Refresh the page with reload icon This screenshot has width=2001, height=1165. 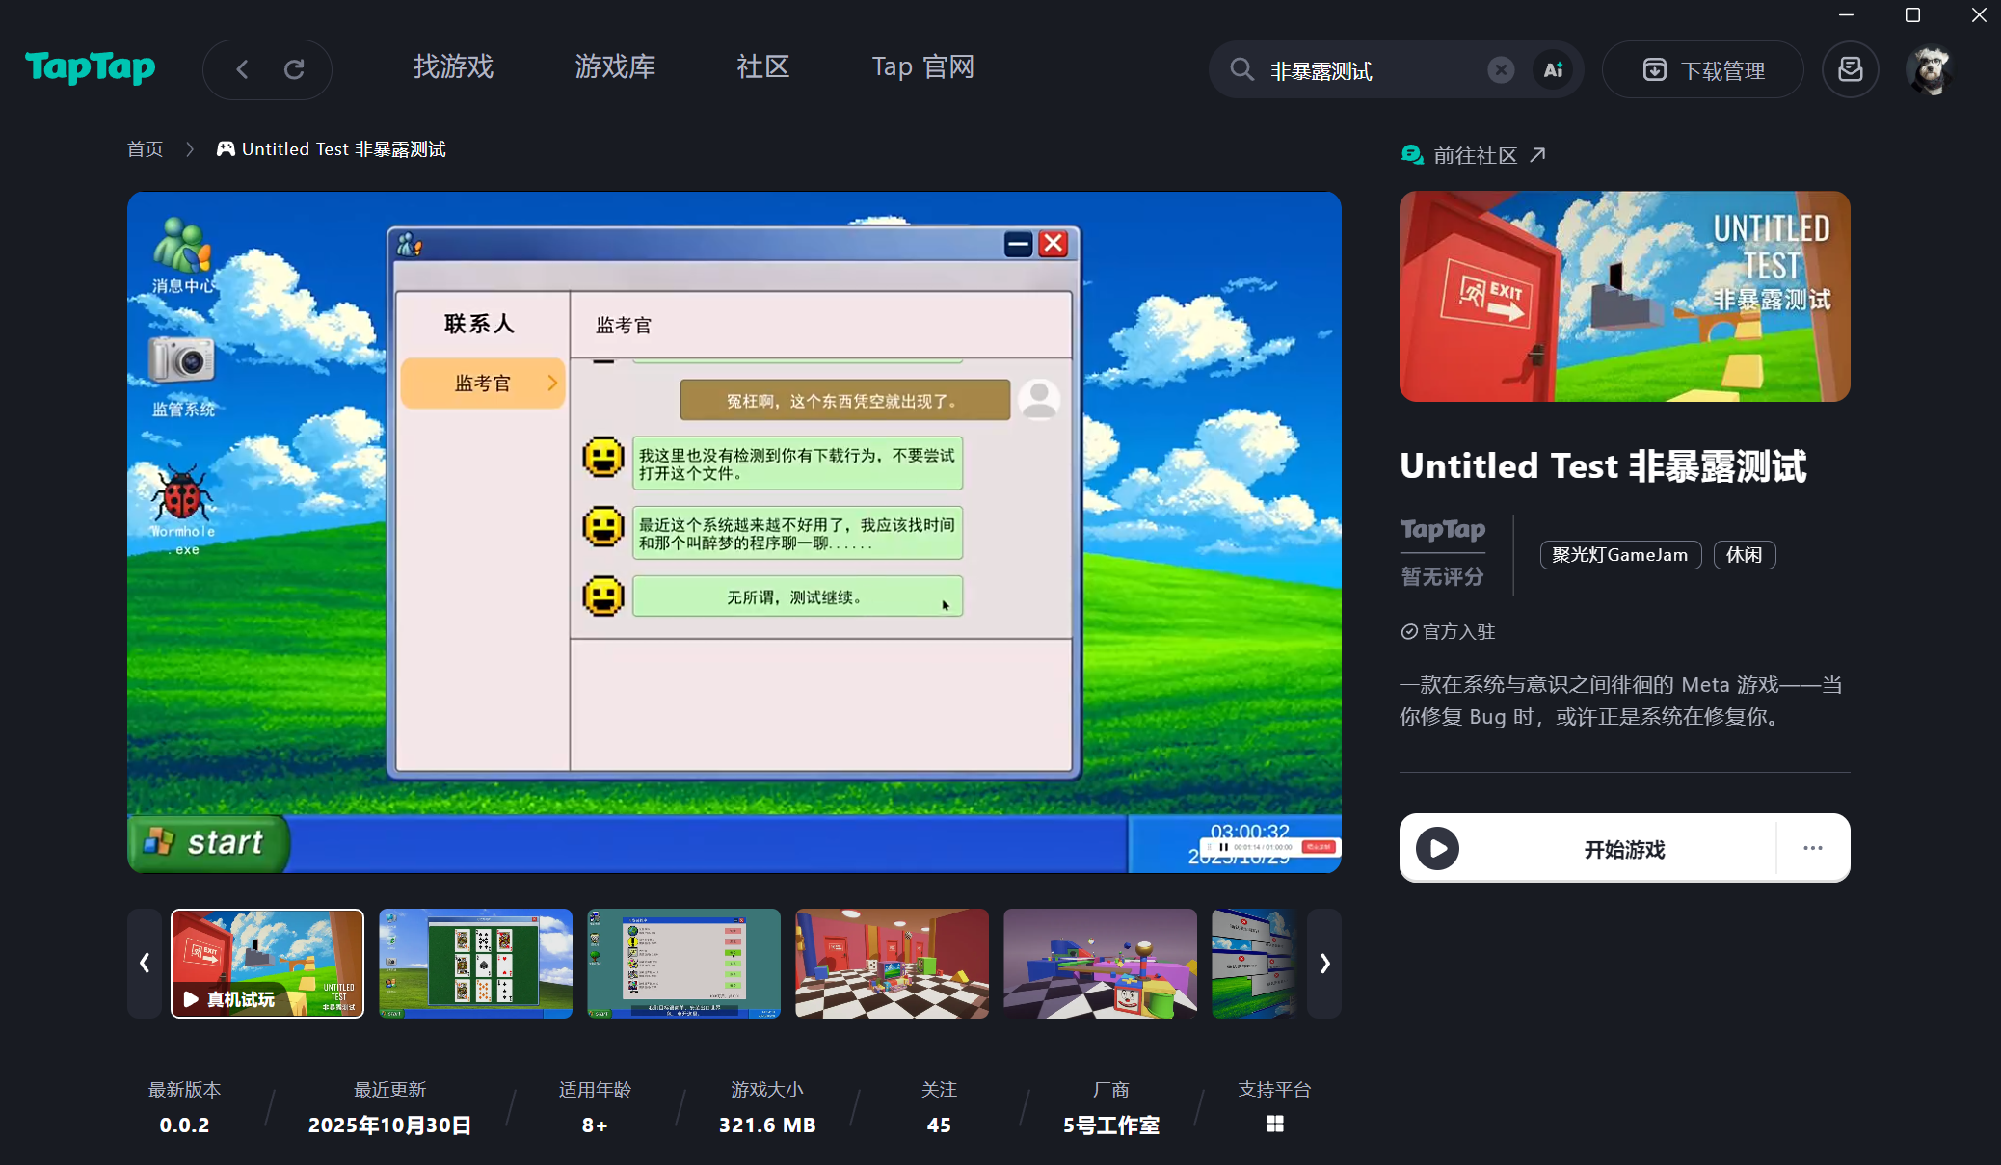(x=294, y=69)
